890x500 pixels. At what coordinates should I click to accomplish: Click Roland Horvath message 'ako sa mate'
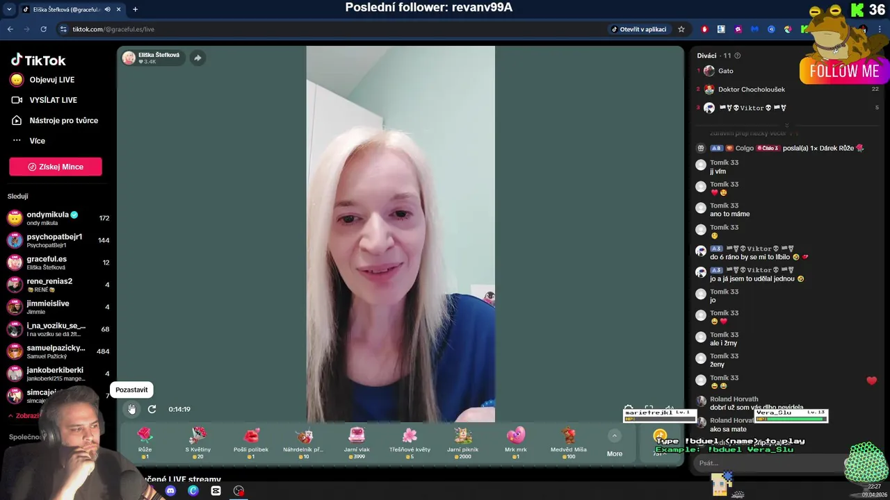(728, 429)
